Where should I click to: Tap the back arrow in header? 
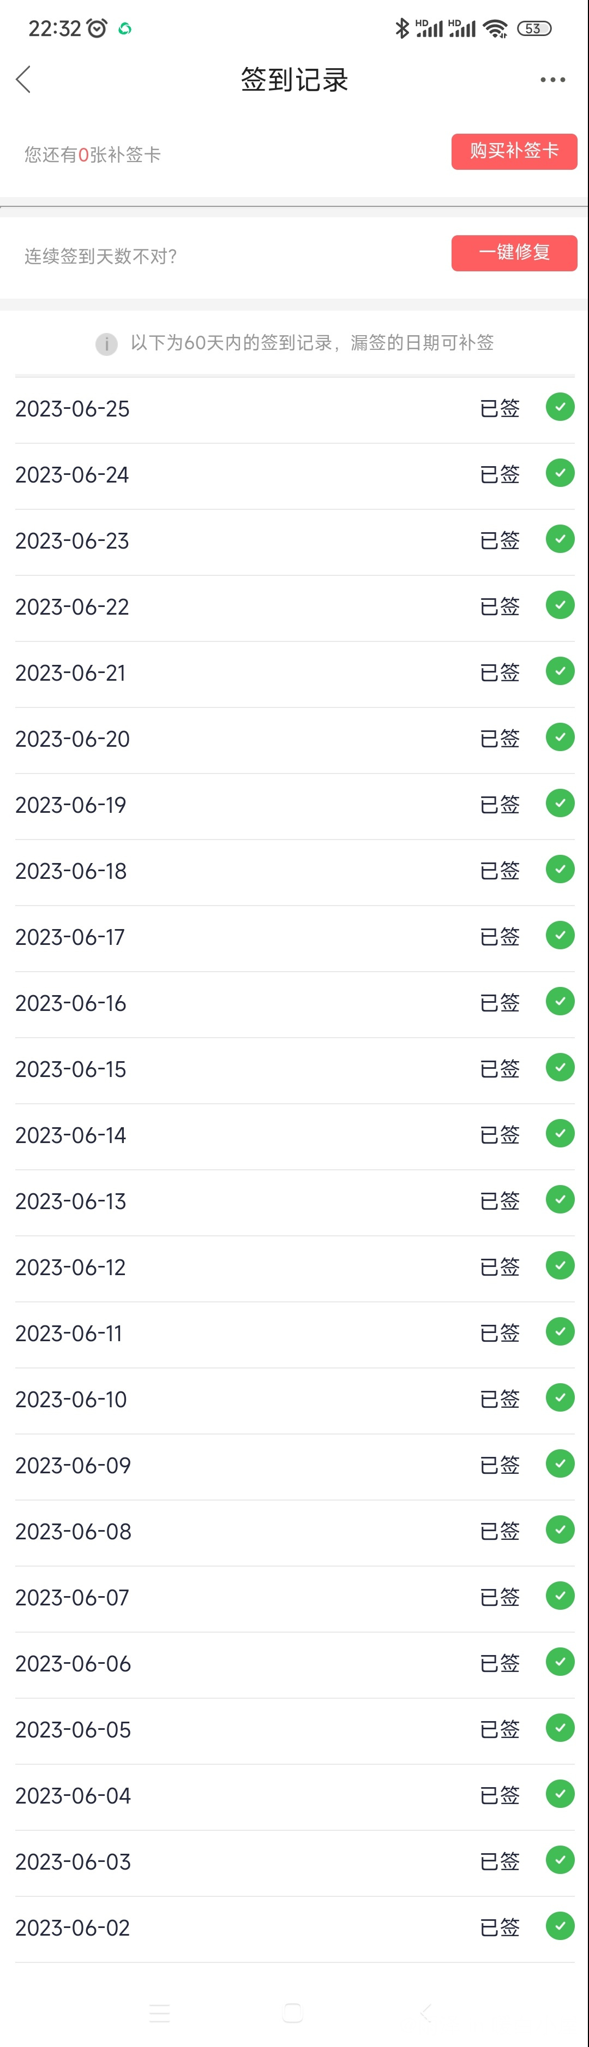click(23, 80)
